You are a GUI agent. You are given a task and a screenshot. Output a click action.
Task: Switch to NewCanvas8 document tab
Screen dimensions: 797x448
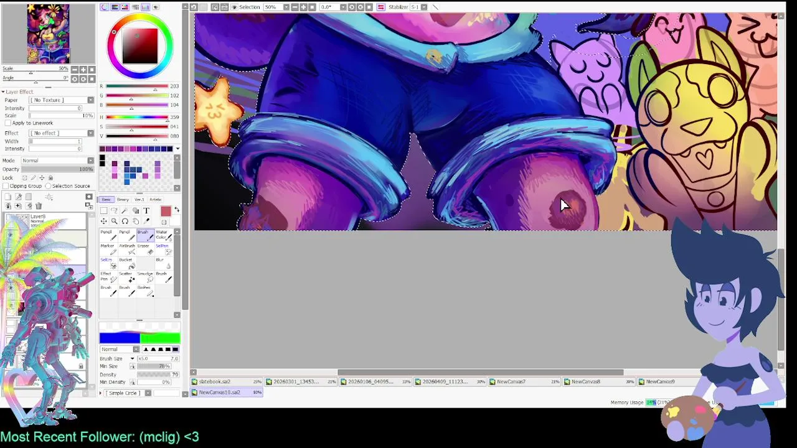pos(600,381)
